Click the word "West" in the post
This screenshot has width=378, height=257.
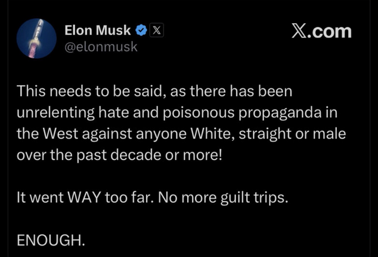(60, 133)
